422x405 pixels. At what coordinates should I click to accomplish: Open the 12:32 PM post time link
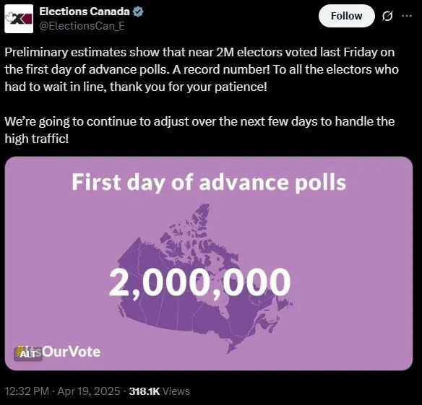coord(27,391)
